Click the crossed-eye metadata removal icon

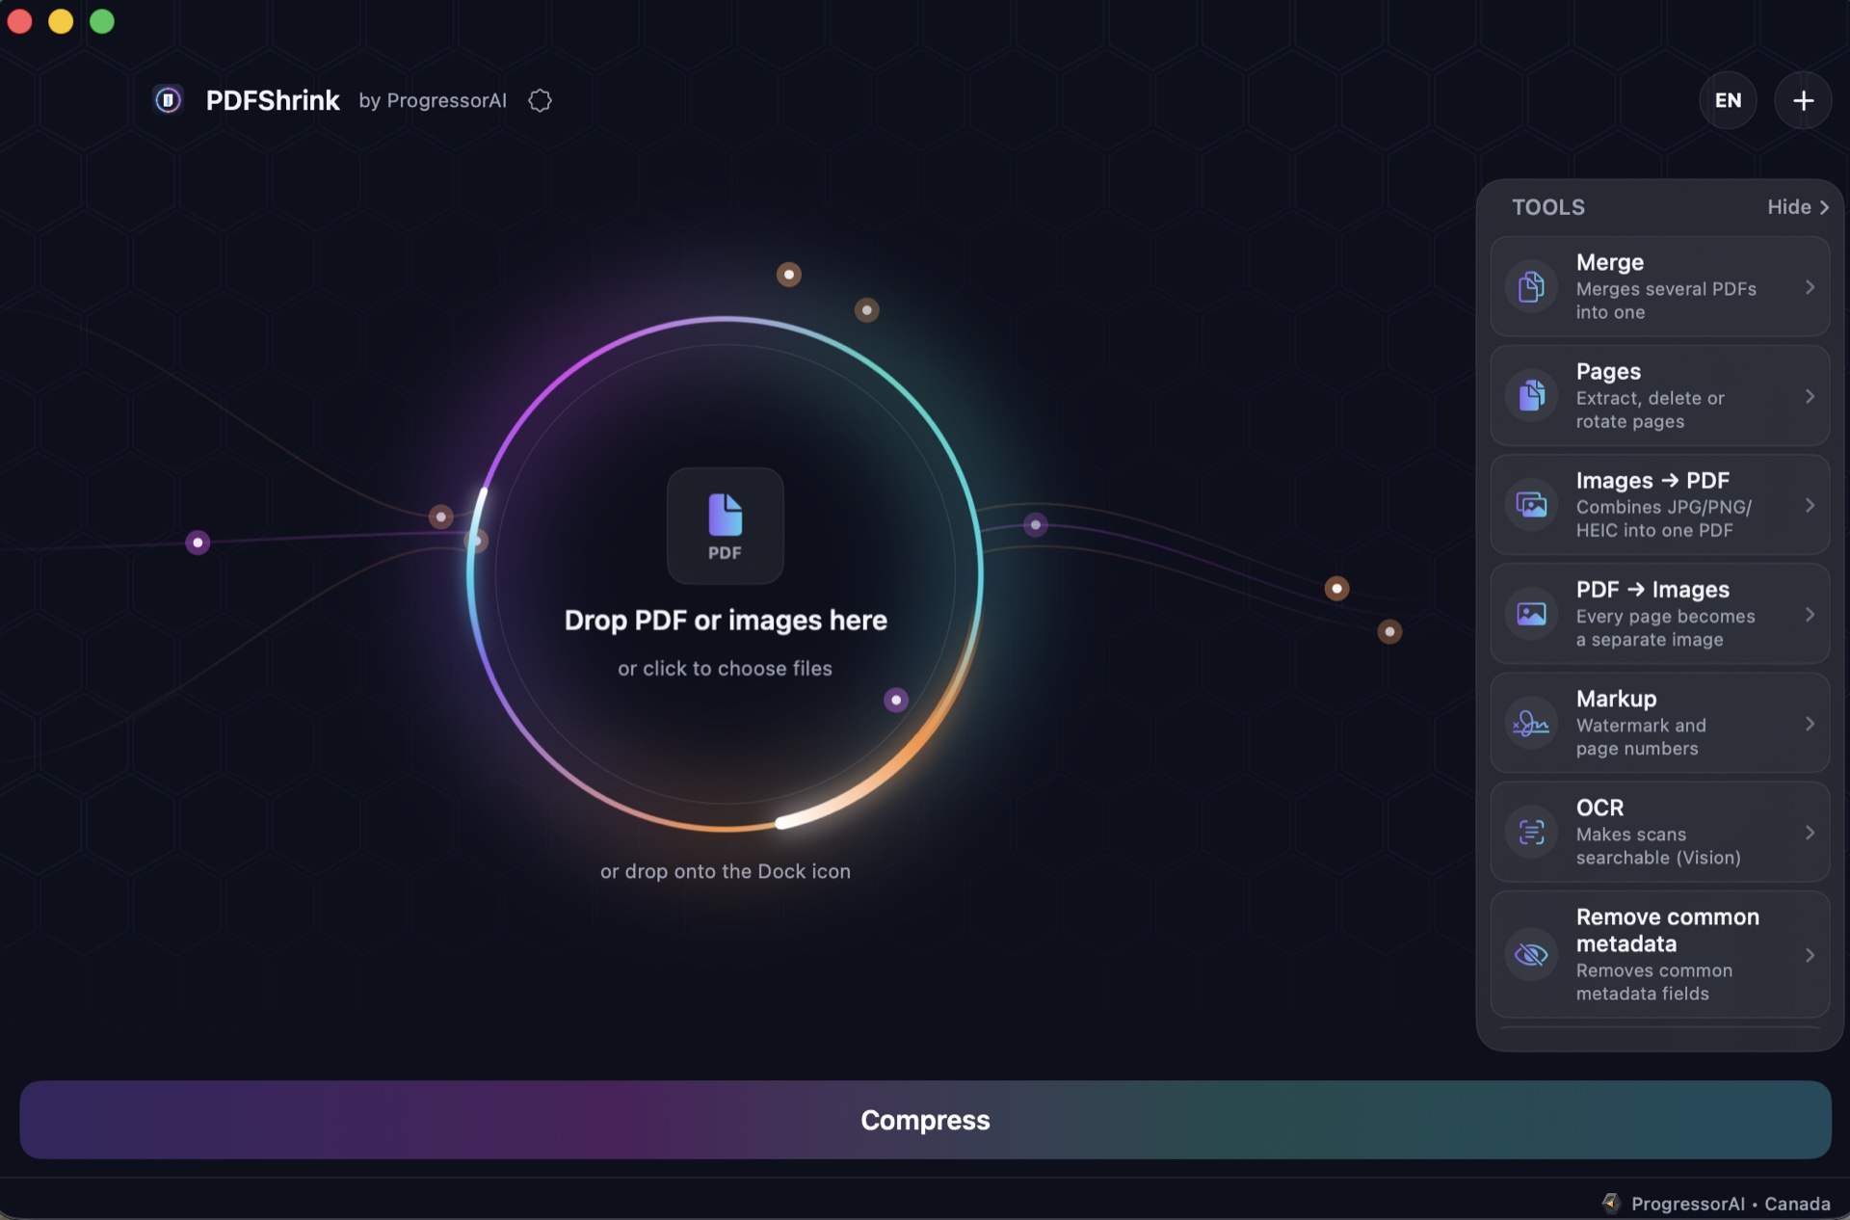pyautogui.click(x=1531, y=954)
